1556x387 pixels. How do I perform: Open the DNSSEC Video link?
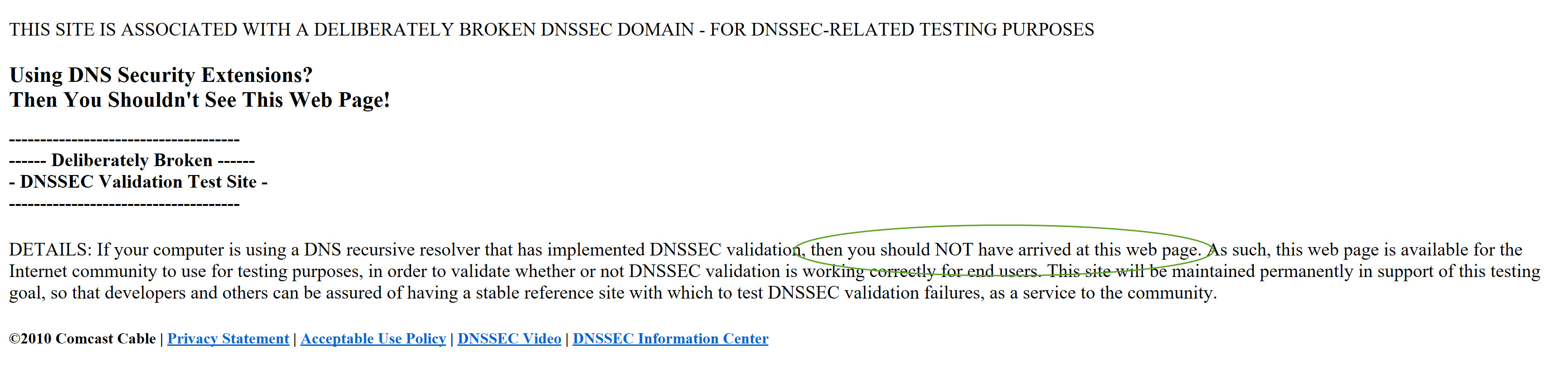[x=509, y=339]
